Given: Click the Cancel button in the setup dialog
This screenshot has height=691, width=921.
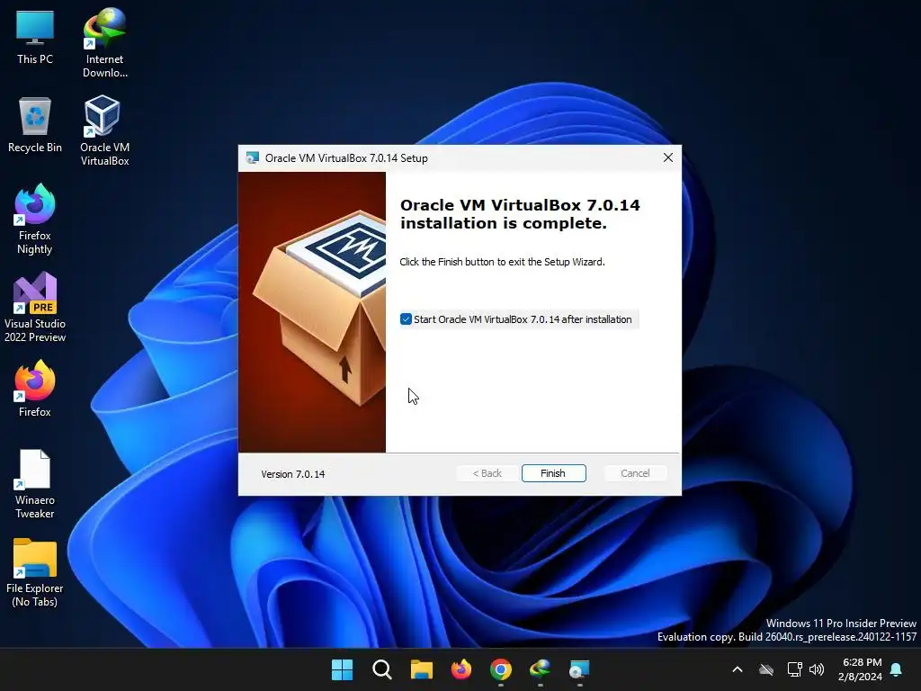Looking at the screenshot, I should (x=635, y=473).
